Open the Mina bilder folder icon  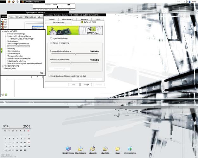pyautogui.click(x=105, y=149)
